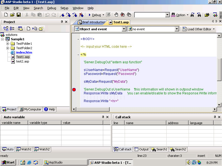Select Test1.asp in project tree
Image resolution: width=222 pixels, height=166 pixels.
23,57
